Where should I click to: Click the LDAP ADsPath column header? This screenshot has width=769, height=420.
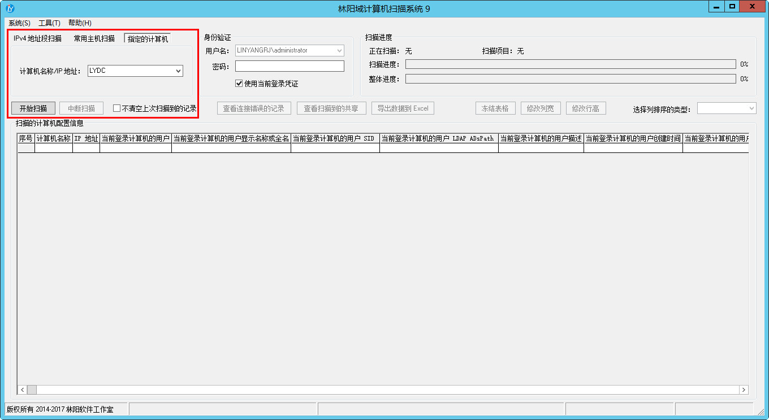pyautogui.click(x=439, y=138)
